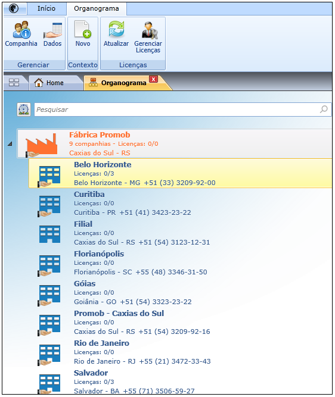335x397 pixels.
Task: Select the Florianópolis company title
Action: (99, 254)
